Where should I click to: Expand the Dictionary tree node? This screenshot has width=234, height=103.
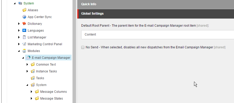19,24
